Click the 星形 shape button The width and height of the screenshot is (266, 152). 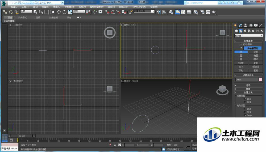(256, 63)
